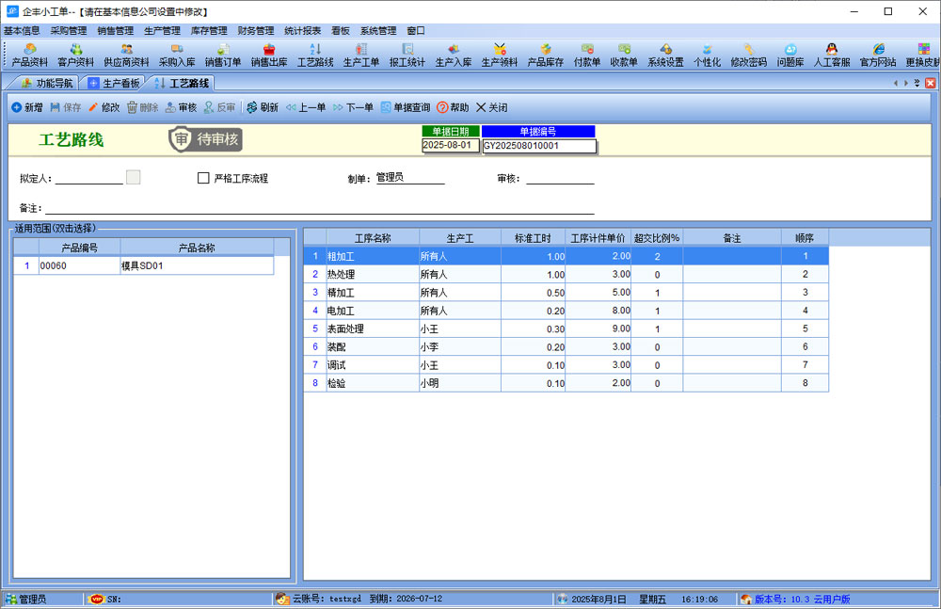Image resolution: width=941 pixels, height=609 pixels.
Task: Select the 装配 process row
Action: point(566,346)
